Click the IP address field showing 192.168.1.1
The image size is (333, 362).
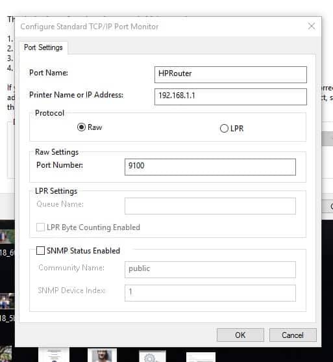[230, 97]
